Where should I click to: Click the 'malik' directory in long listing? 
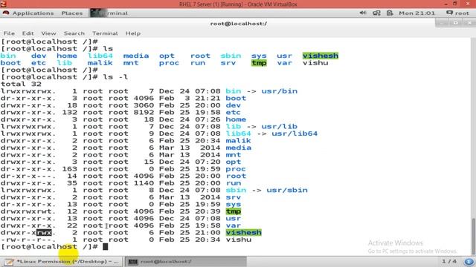point(238,141)
